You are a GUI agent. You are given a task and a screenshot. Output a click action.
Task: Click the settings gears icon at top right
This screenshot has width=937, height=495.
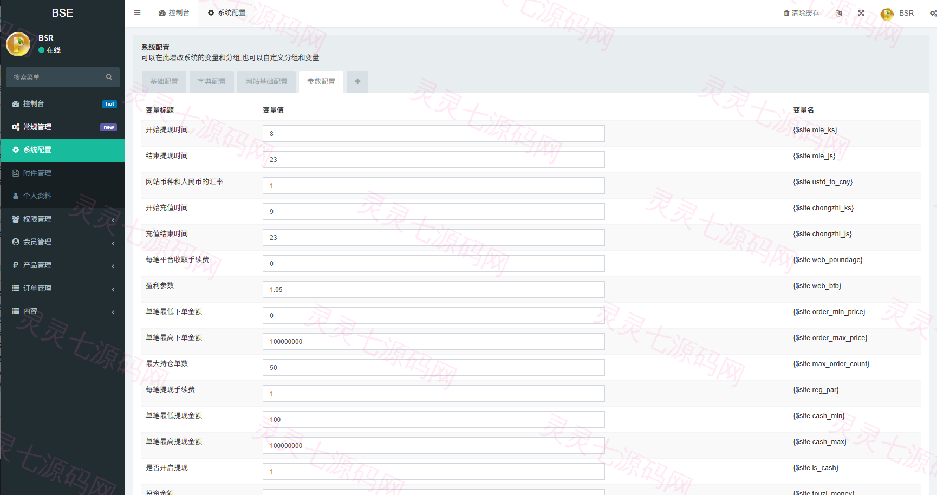(933, 13)
